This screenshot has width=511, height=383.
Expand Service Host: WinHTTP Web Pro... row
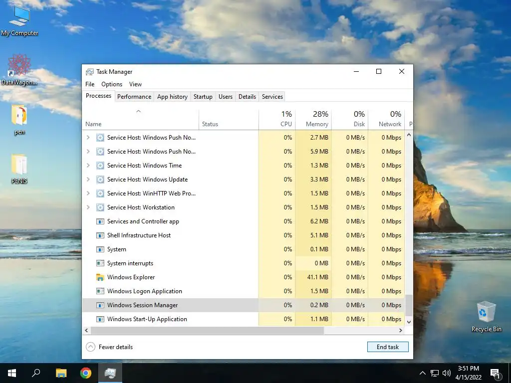click(x=88, y=193)
